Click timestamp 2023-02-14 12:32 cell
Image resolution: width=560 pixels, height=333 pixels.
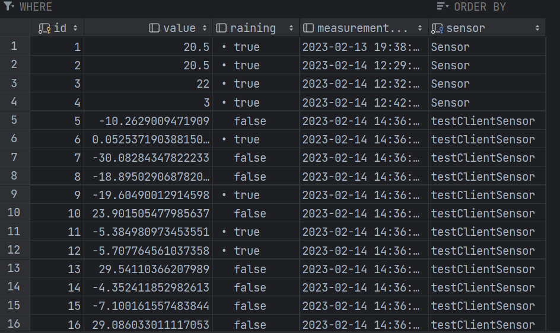click(x=364, y=84)
